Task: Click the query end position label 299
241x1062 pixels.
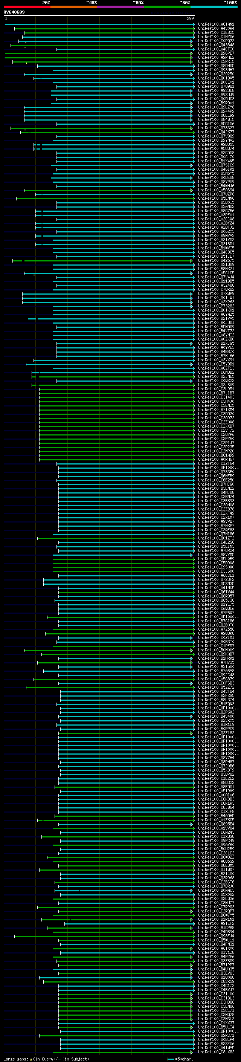Action: pyautogui.click(x=190, y=18)
